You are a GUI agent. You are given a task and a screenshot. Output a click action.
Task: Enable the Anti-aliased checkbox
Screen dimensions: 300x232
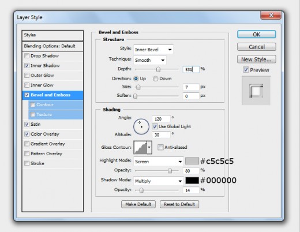(x=160, y=147)
